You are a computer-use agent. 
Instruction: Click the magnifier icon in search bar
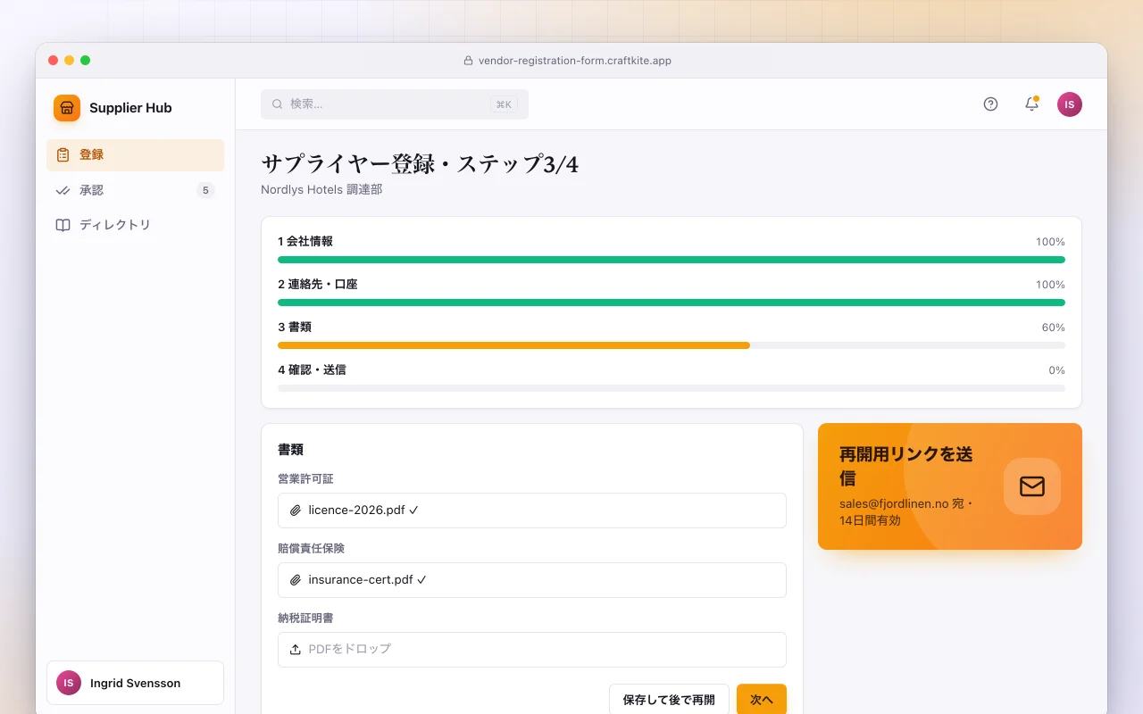[277, 104]
